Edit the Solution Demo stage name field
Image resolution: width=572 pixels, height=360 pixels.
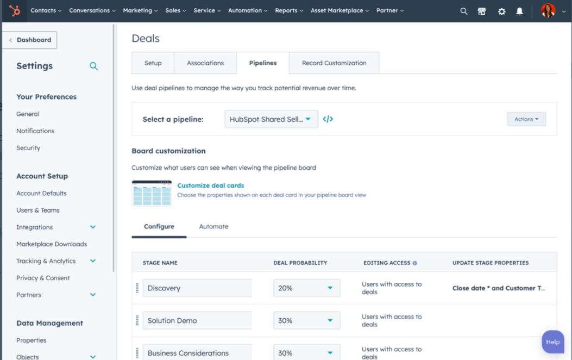[197, 320]
